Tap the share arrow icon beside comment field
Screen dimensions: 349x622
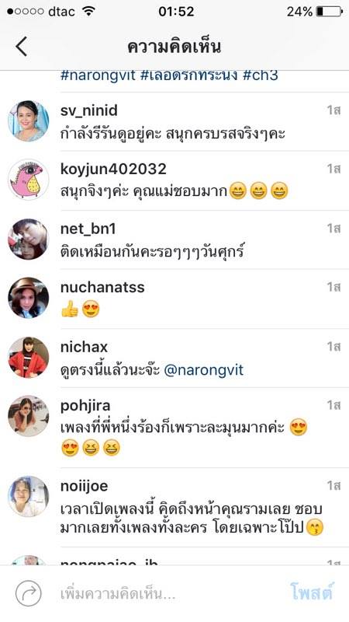click(x=28, y=593)
